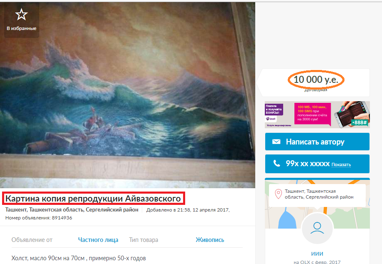Click the pink Ucell promo text box

[312, 113]
